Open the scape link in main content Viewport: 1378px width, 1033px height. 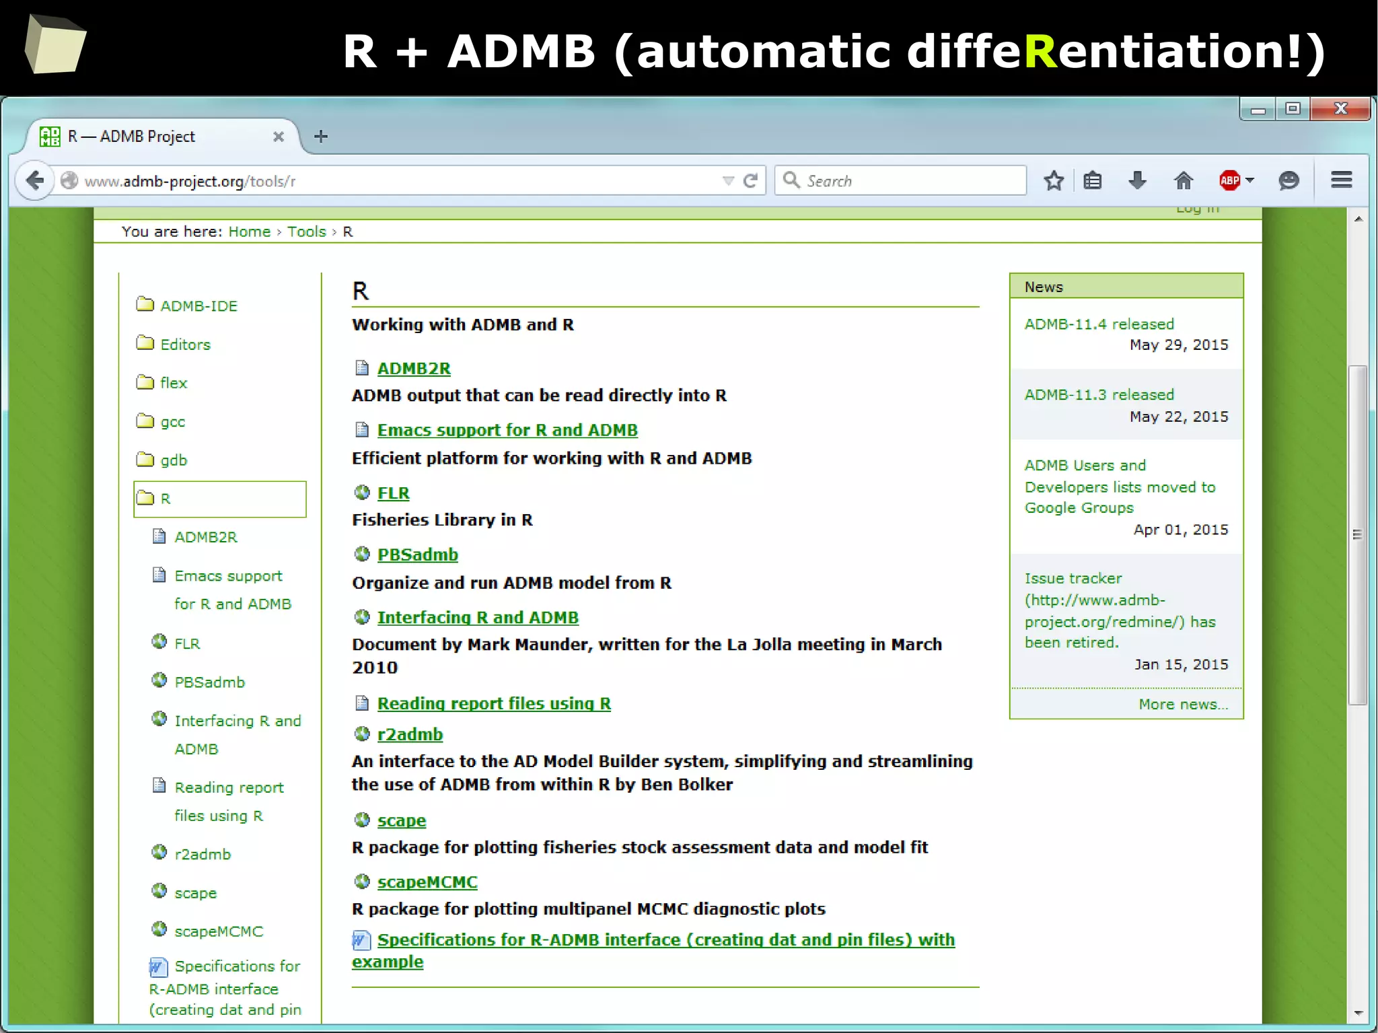pos(402,820)
